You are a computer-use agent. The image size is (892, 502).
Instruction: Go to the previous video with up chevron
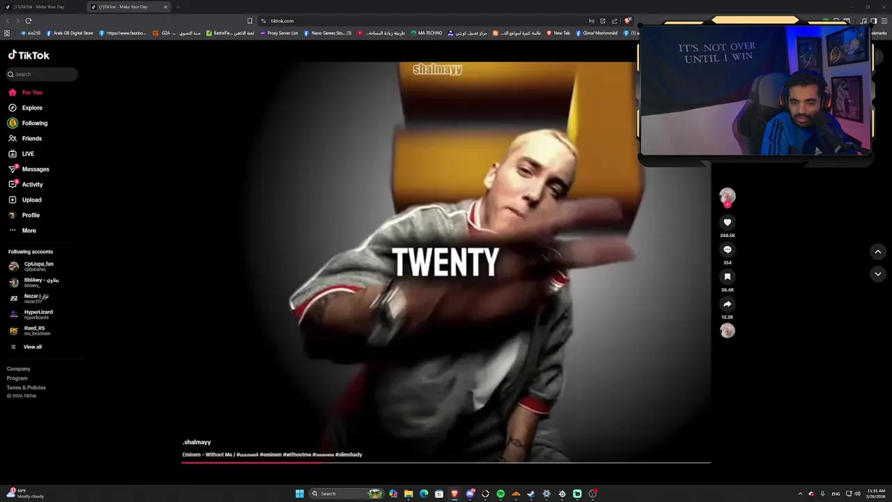tap(878, 252)
